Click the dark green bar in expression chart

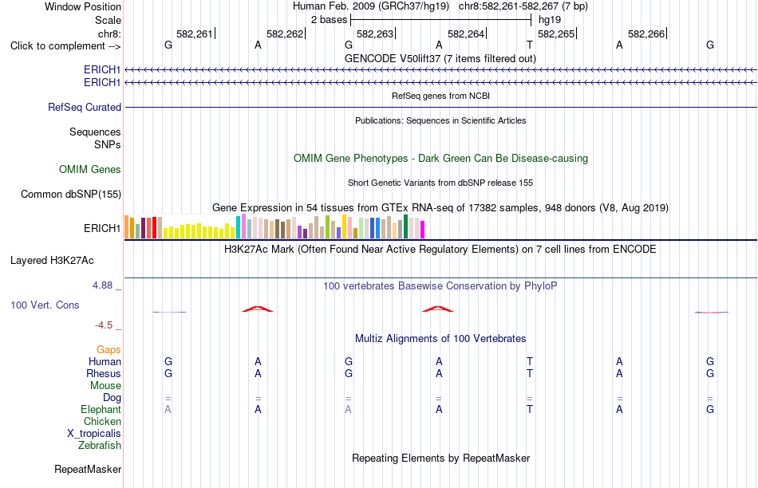tap(405, 226)
